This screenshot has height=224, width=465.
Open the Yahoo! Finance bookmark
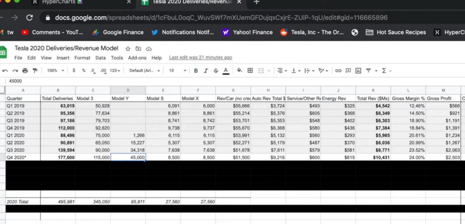(x=247, y=32)
